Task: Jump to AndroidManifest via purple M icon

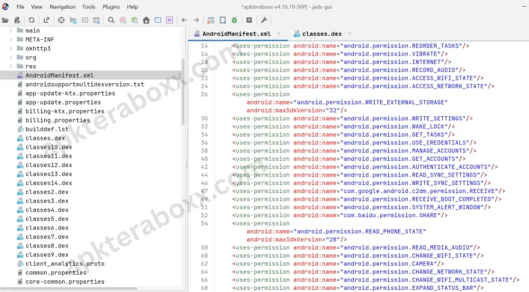Action: (x=169, y=20)
